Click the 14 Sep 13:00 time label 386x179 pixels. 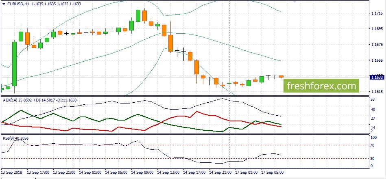[x=168, y=173]
